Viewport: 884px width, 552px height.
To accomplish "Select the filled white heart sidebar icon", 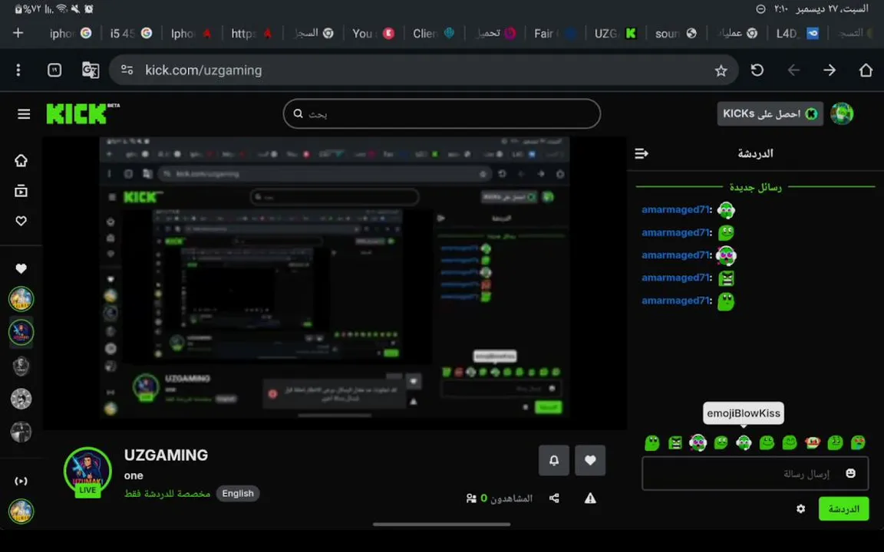I will (21, 268).
